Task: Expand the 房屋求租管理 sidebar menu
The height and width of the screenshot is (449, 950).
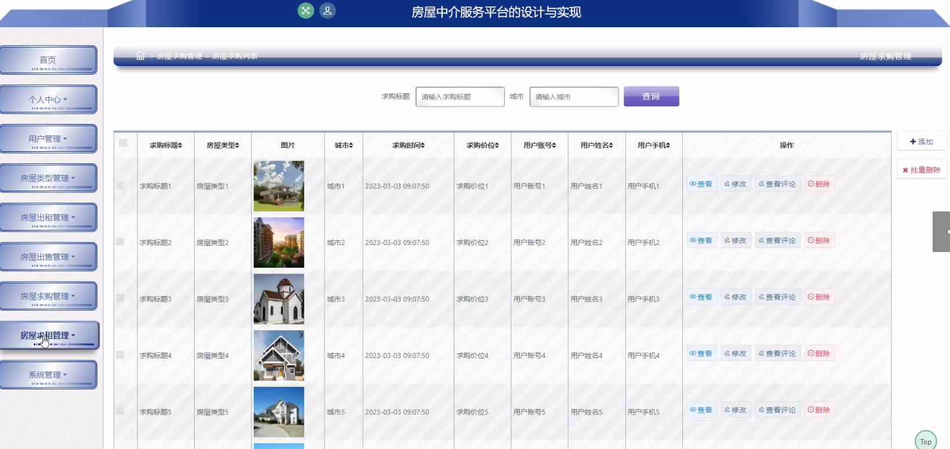Action: pyautogui.click(x=49, y=335)
